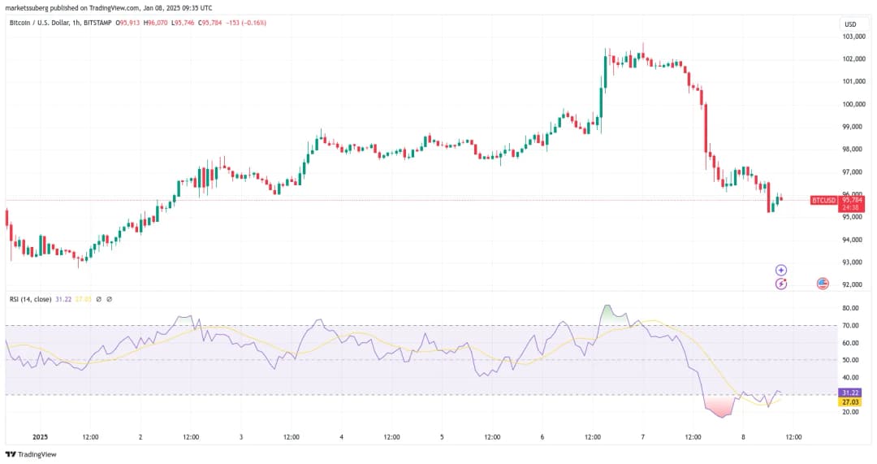Click the purple RSI value 31.22 axis label
The width and height of the screenshot is (877, 464).
(851, 392)
